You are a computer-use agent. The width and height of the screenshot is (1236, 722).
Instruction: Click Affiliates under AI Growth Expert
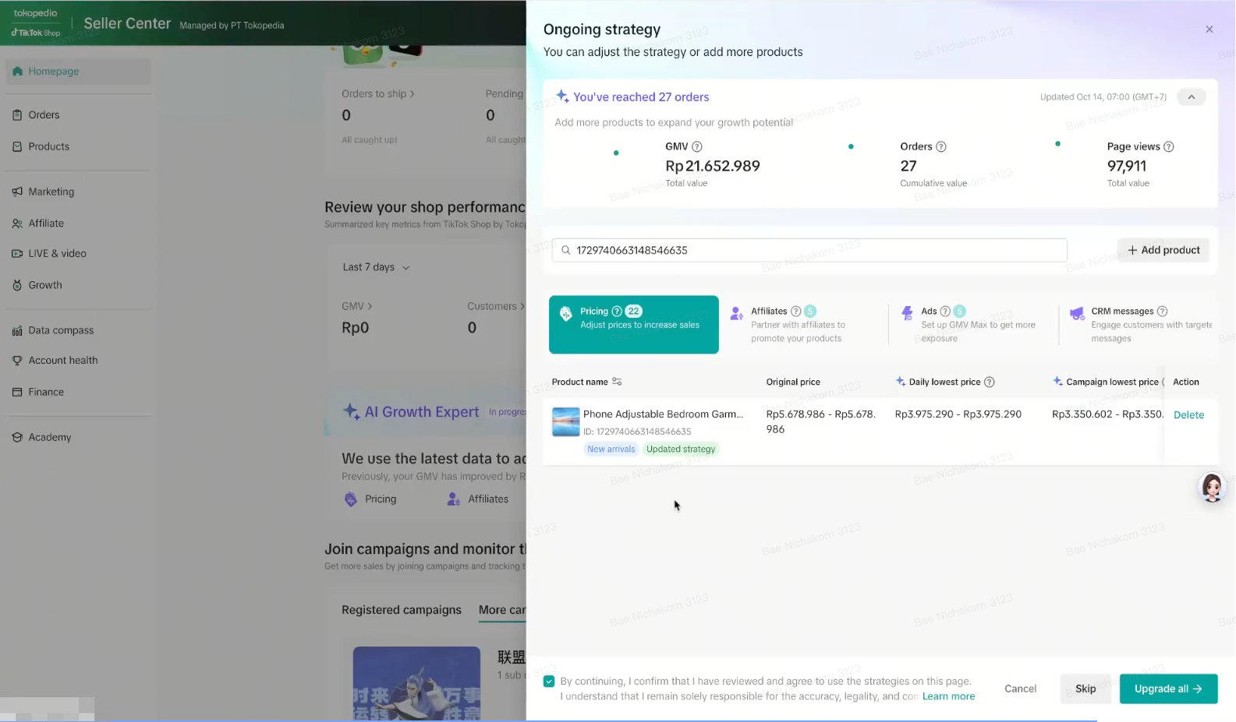click(478, 499)
